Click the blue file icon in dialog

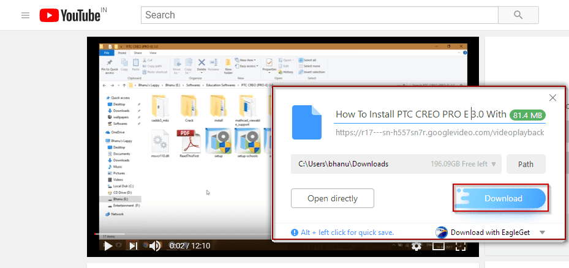point(307,122)
